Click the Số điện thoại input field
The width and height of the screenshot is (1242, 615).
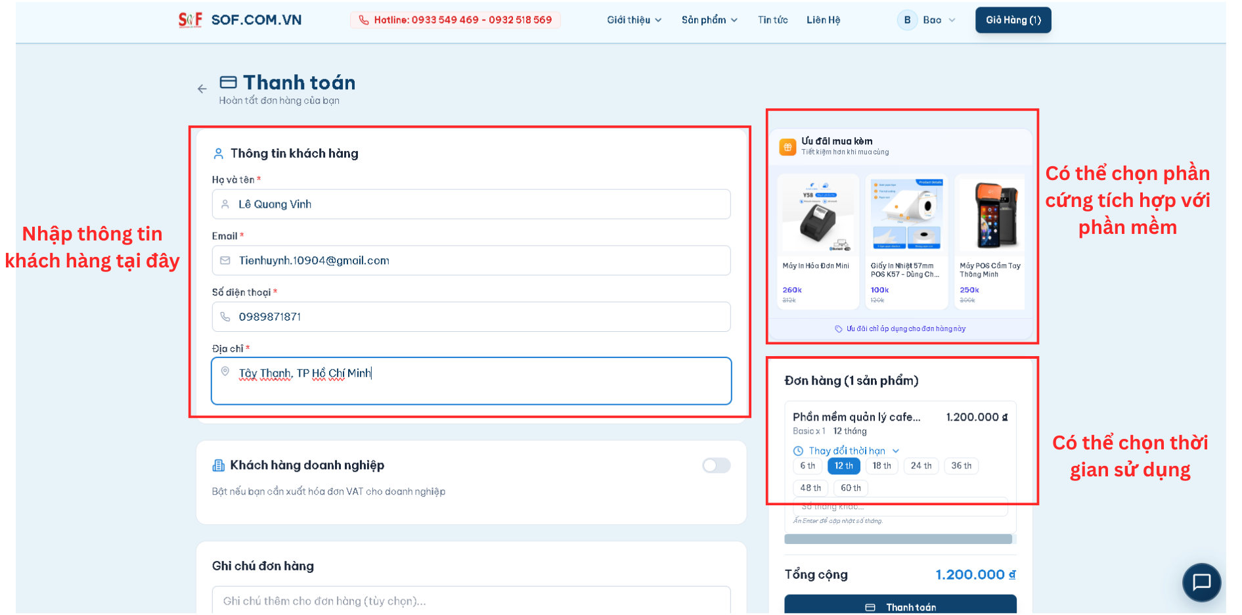point(471,317)
